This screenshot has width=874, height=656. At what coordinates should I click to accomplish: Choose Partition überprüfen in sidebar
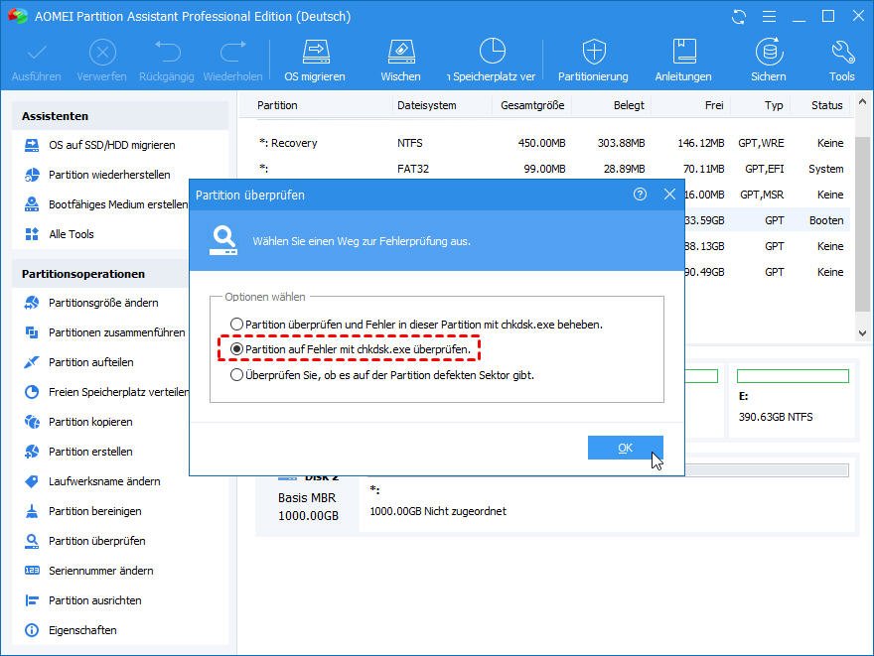pos(85,541)
